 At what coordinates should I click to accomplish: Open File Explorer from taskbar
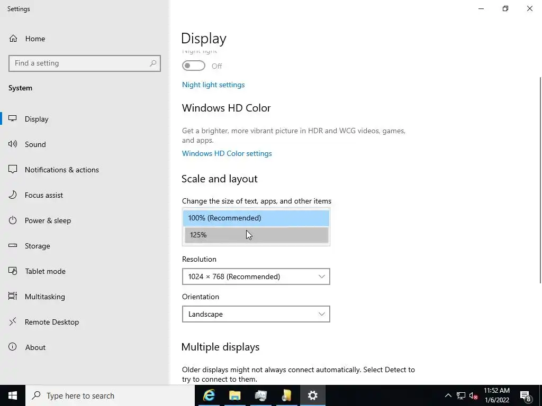234,395
